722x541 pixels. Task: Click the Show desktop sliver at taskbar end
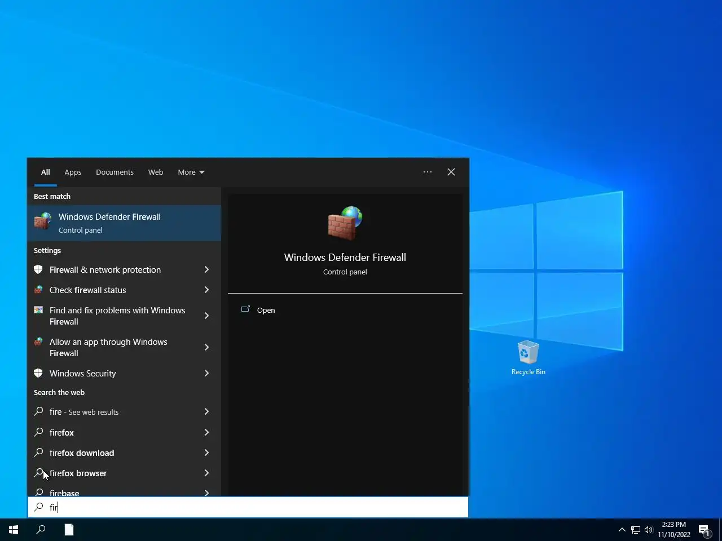point(720,530)
